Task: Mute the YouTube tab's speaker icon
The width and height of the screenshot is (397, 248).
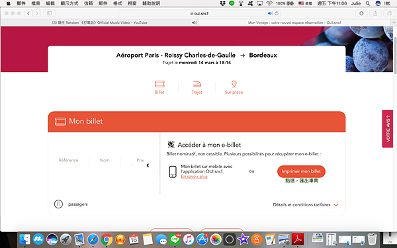Action: 194,22
